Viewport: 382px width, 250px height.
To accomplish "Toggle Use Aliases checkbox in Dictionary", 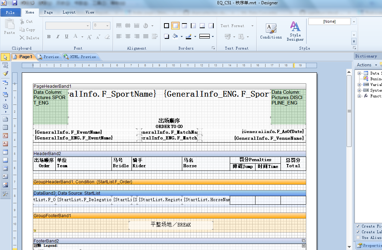I will 358,238.
